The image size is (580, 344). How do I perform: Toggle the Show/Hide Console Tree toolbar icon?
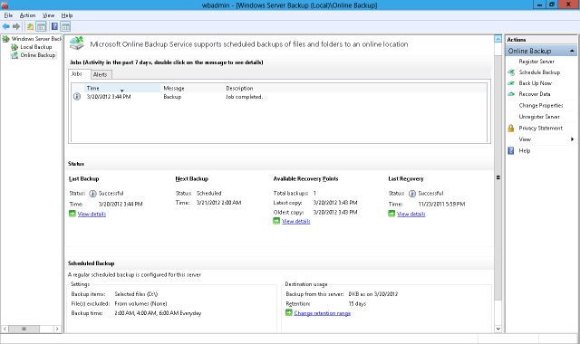41,26
